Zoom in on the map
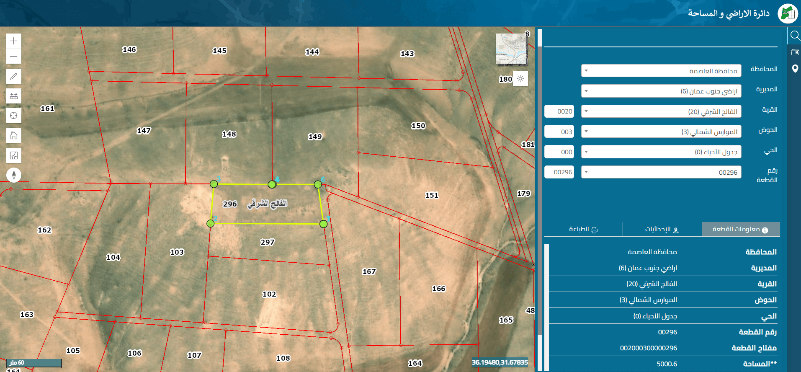801x372 pixels. click(x=14, y=41)
